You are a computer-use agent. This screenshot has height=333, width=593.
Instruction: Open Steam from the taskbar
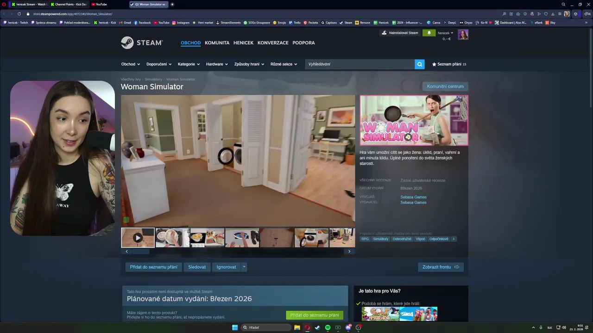(x=317, y=327)
